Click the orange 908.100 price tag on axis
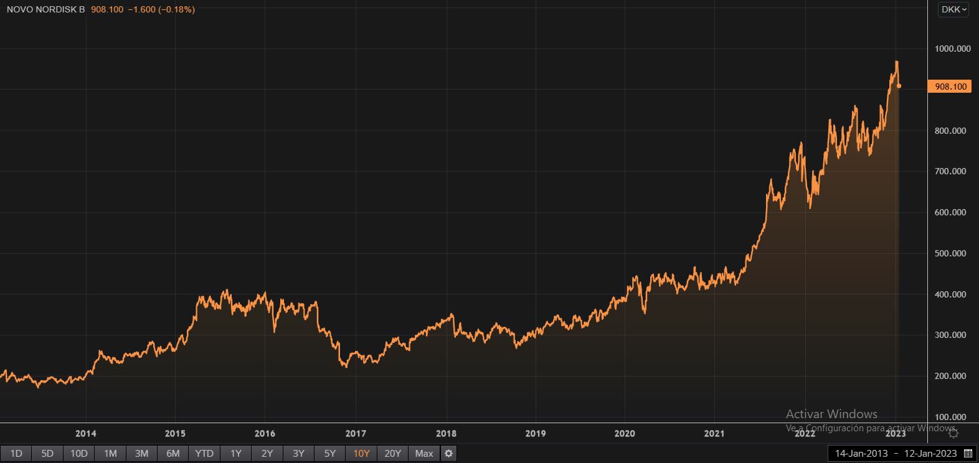 pyautogui.click(x=950, y=87)
